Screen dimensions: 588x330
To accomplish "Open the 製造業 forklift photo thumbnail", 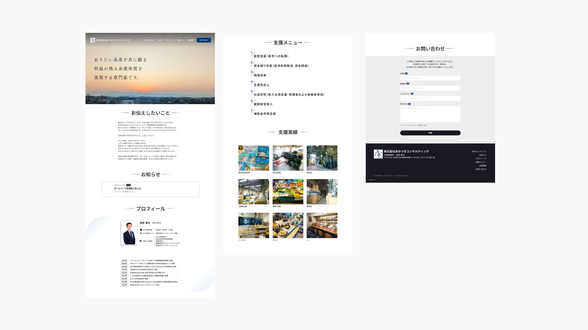I will pos(322,158).
